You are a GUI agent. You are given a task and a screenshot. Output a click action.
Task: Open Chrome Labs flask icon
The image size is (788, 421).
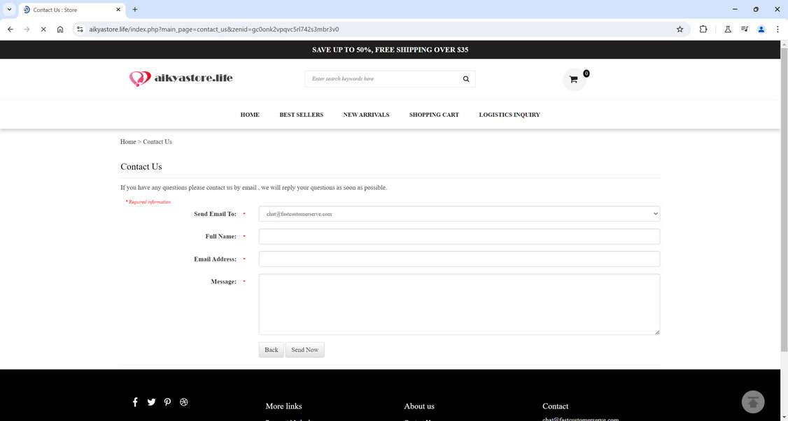pos(727,29)
